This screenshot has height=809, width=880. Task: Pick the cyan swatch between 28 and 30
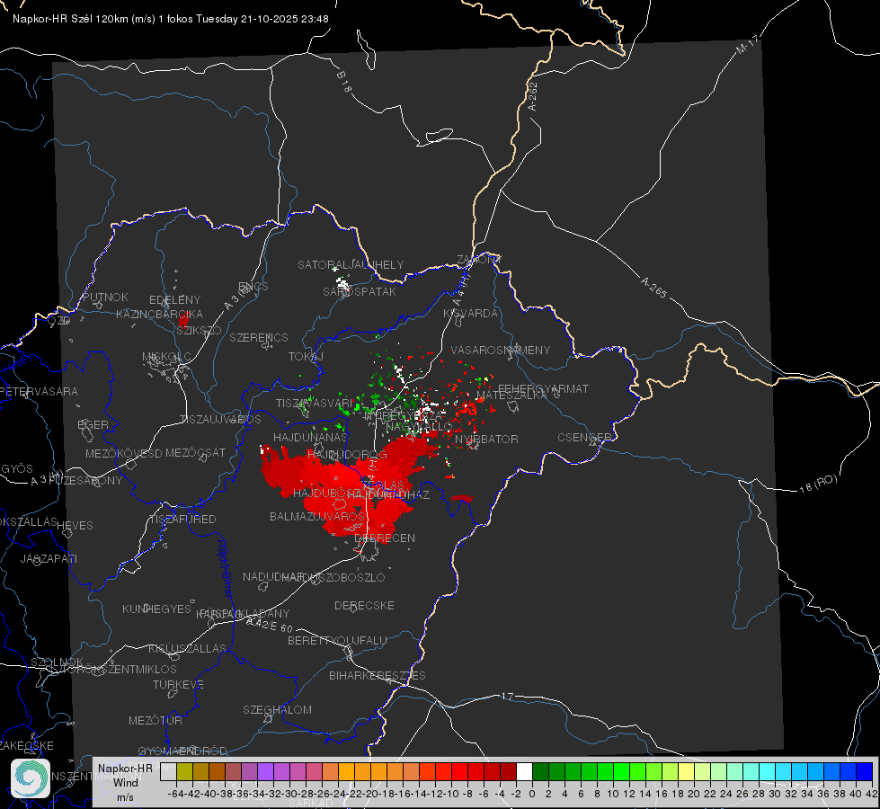(768, 772)
